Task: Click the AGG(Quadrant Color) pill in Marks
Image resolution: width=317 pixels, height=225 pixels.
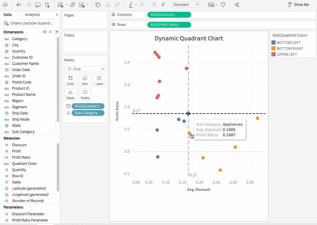Action: (x=88, y=106)
